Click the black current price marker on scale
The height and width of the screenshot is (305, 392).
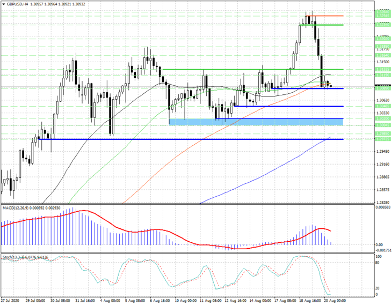tap(383, 86)
